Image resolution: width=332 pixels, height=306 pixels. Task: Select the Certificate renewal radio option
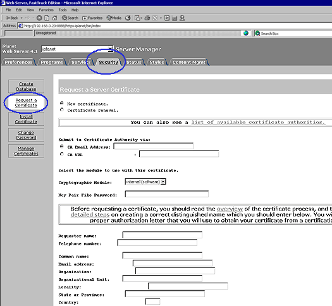point(62,109)
